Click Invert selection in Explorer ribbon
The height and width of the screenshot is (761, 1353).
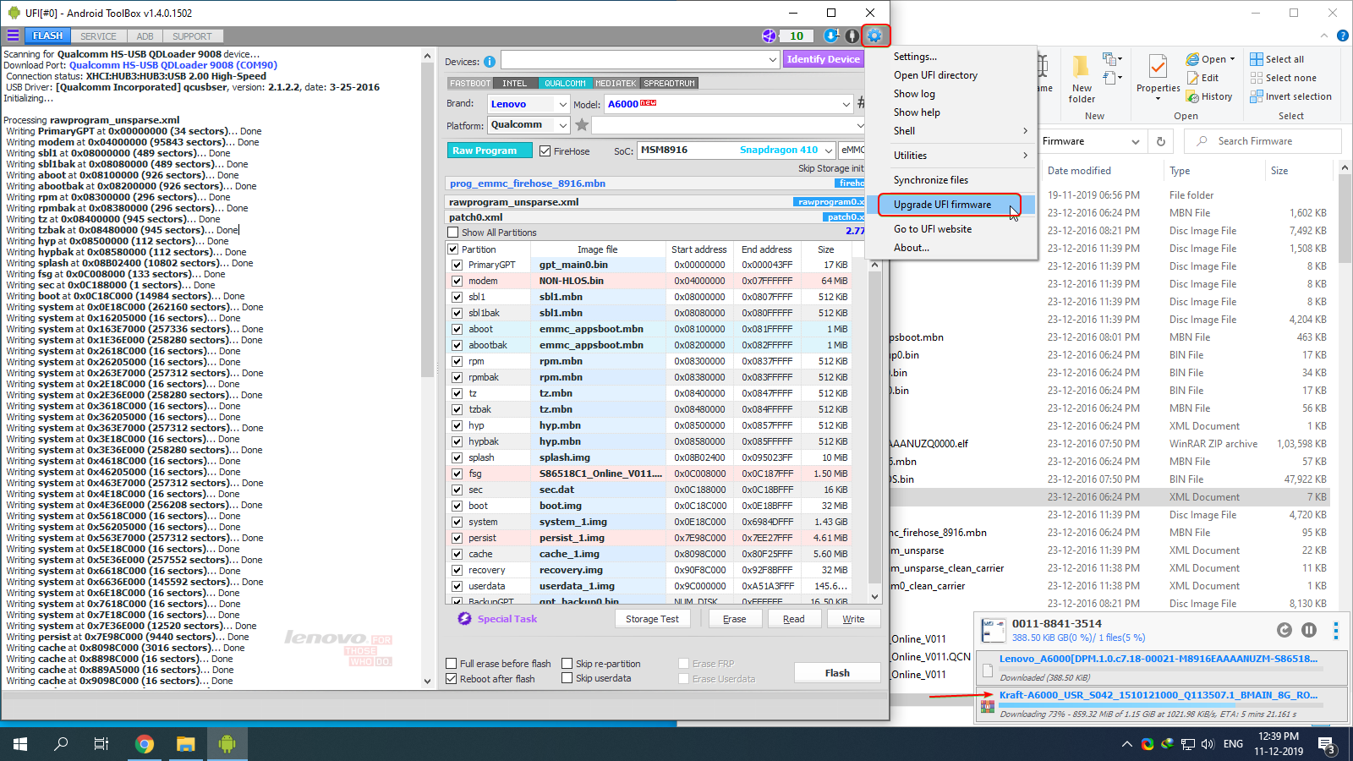point(1290,96)
